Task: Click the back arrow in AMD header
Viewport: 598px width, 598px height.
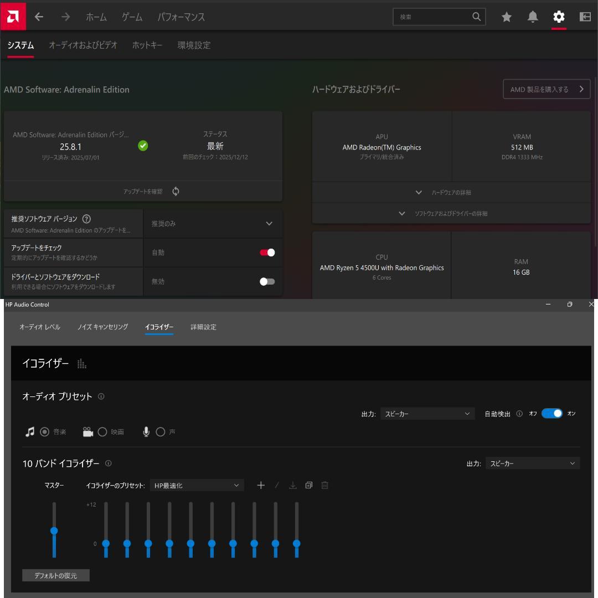Action: (x=39, y=17)
